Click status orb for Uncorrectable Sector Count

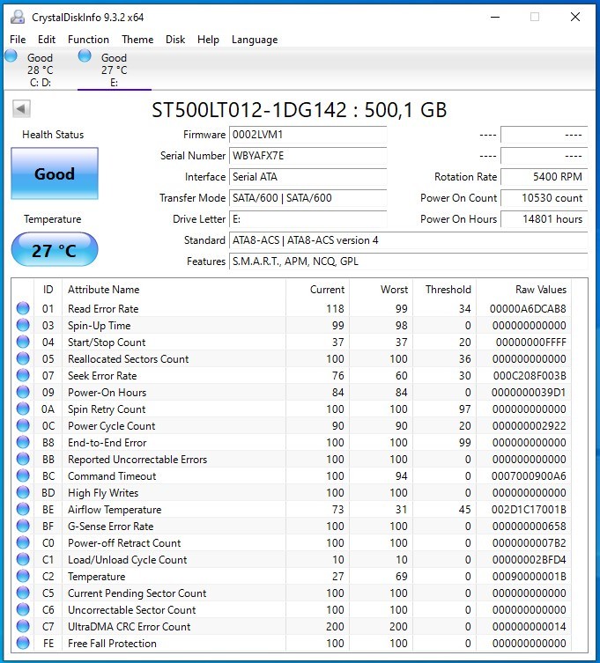(x=23, y=609)
